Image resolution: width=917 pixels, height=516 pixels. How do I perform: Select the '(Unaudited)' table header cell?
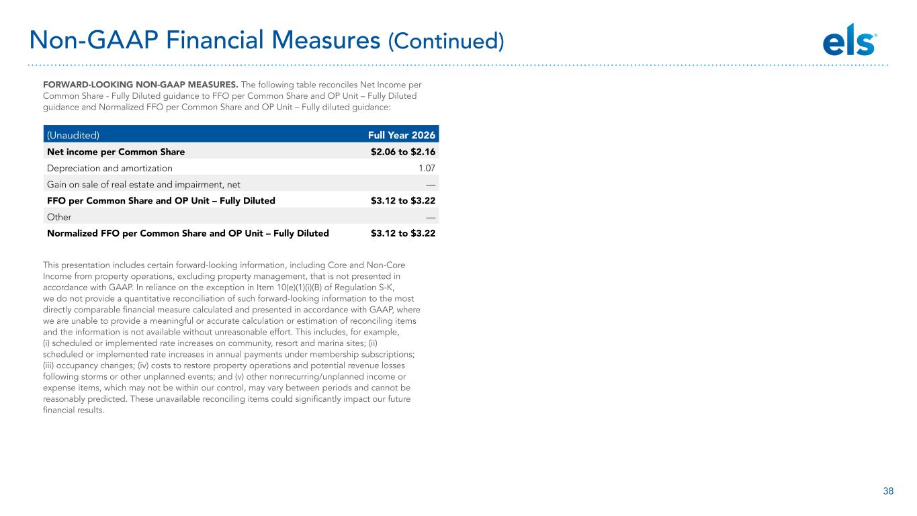pos(73,134)
